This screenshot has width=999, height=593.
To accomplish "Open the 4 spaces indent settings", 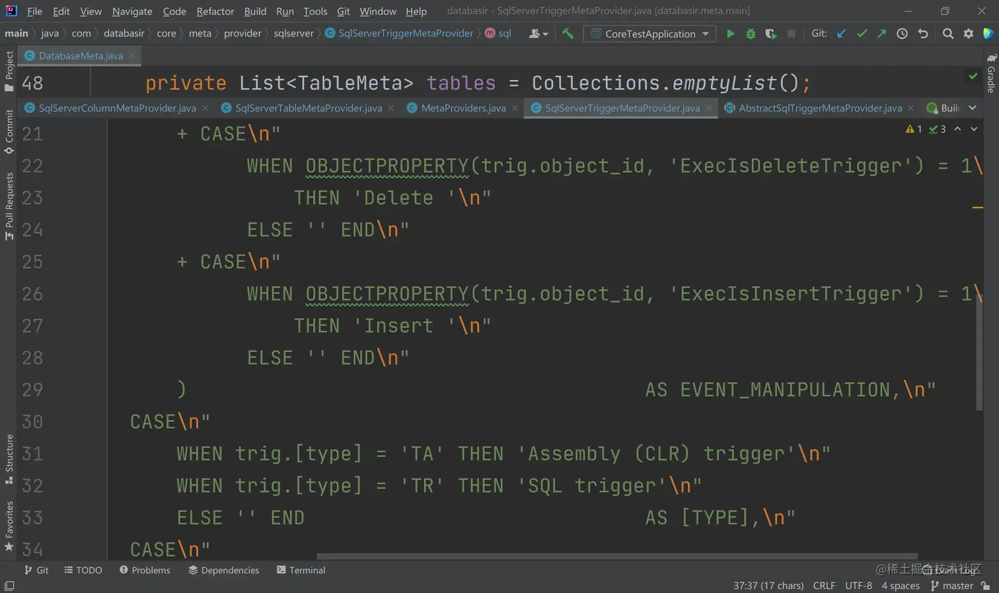I will tap(901, 586).
